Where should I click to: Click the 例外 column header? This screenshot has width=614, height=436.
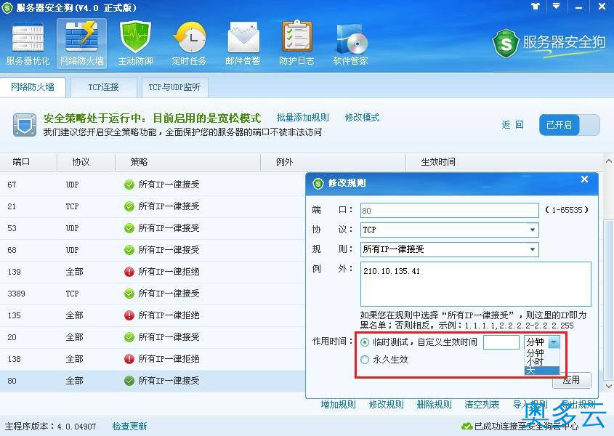click(x=334, y=162)
